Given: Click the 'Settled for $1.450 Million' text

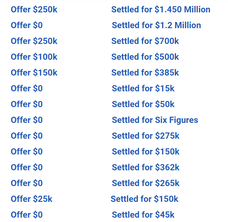Looking at the screenshot, I should pyautogui.click(x=161, y=10).
